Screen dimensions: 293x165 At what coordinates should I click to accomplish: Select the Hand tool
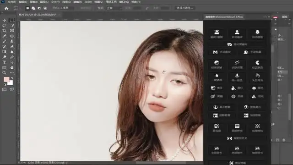point(12,67)
